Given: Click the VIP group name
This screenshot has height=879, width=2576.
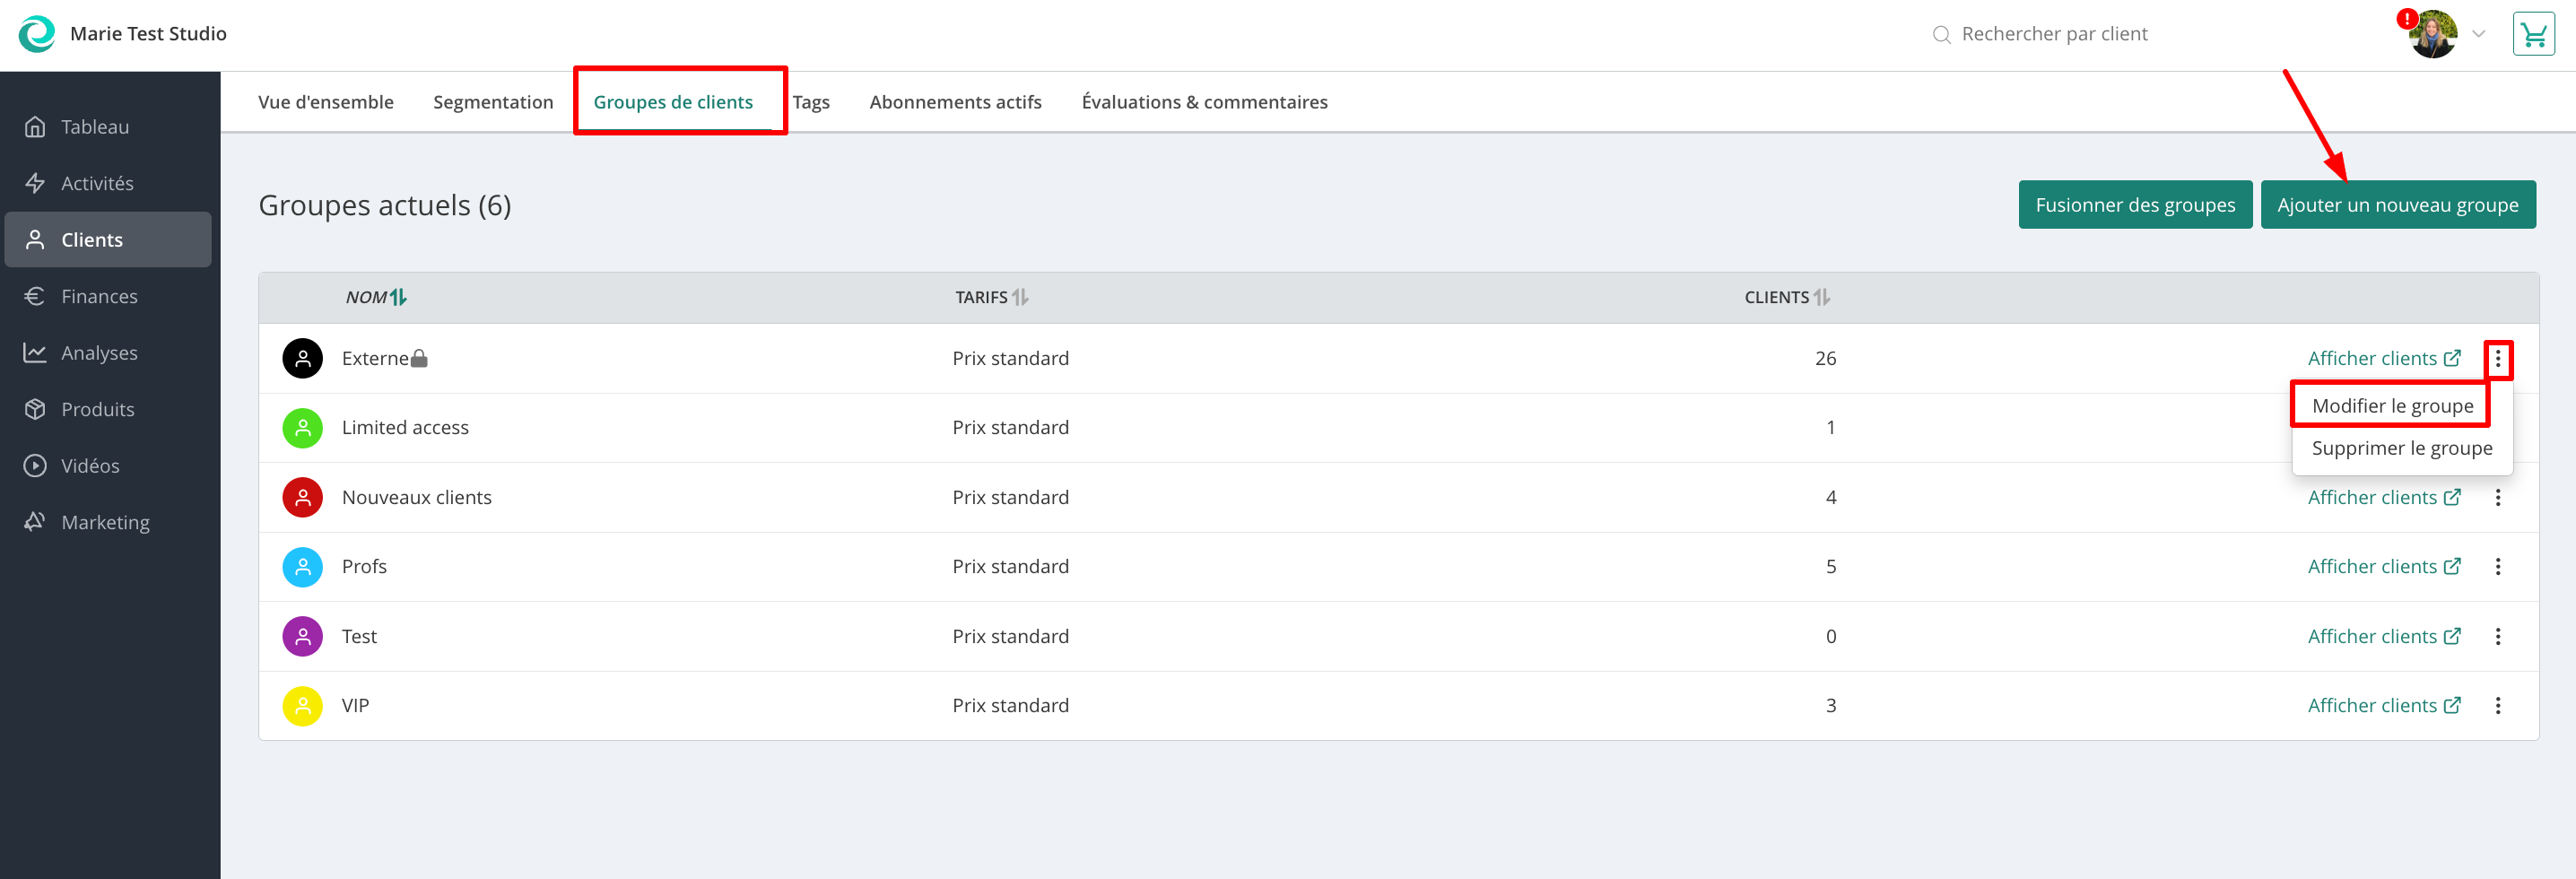Looking at the screenshot, I should [x=355, y=705].
